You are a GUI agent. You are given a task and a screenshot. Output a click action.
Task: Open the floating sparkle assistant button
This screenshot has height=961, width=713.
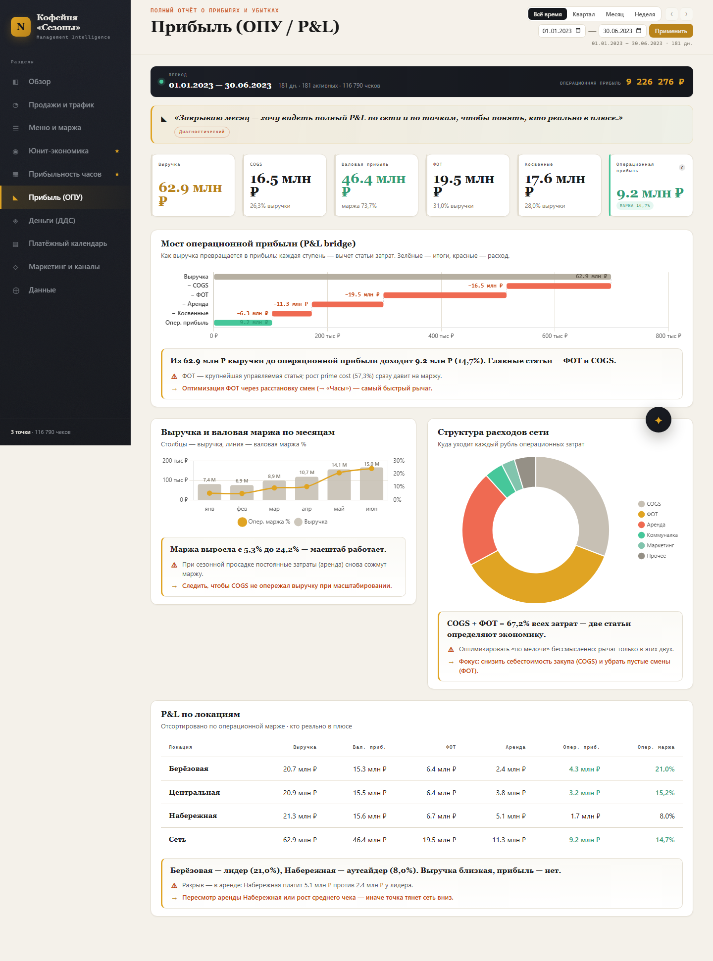pos(659,420)
